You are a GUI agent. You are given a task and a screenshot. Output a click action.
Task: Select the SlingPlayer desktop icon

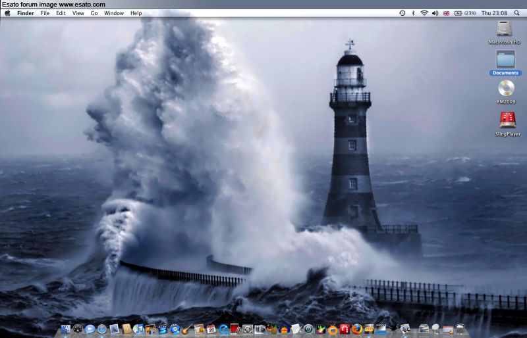coord(507,120)
